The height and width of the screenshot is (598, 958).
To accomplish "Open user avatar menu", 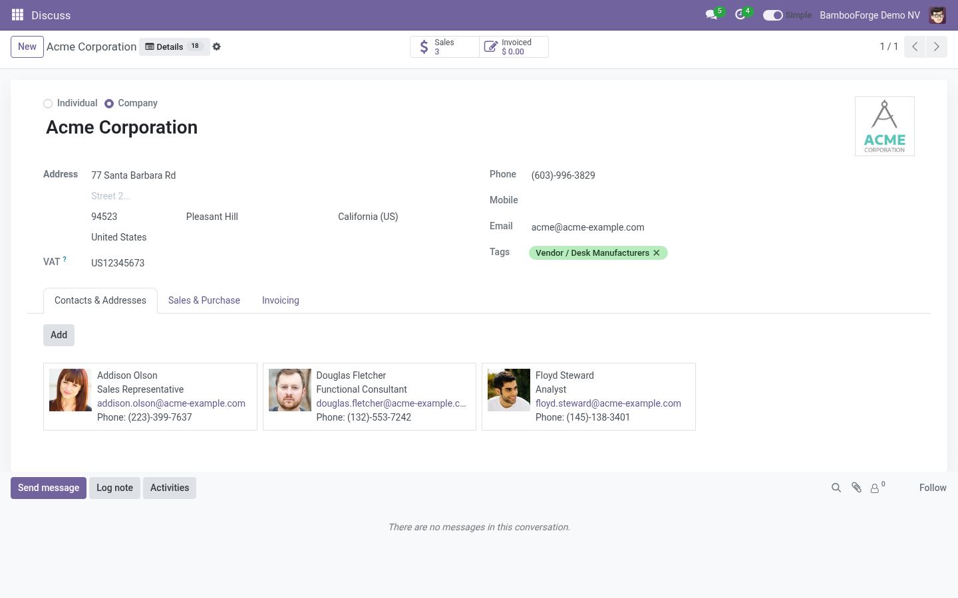I will pos(937,15).
